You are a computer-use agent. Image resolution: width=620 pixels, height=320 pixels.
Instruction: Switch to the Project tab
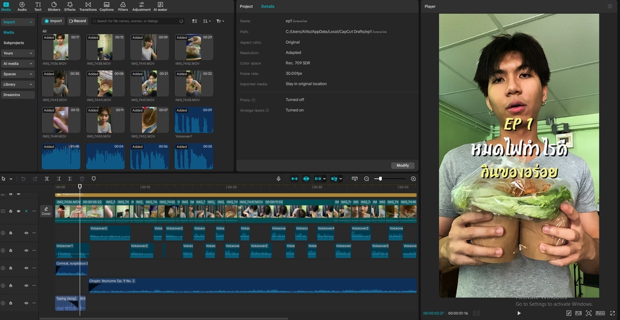pyautogui.click(x=246, y=6)
